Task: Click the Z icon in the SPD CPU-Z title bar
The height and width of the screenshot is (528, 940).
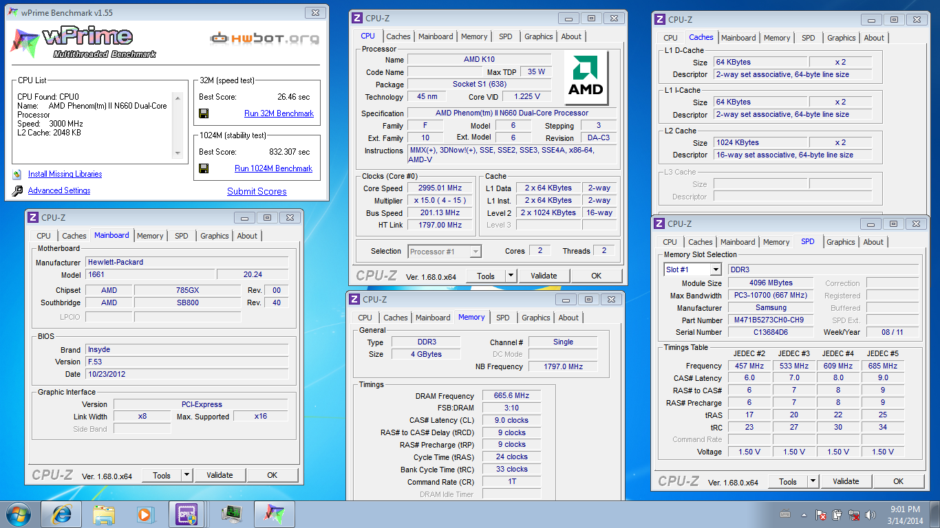Action: point(659,223)
